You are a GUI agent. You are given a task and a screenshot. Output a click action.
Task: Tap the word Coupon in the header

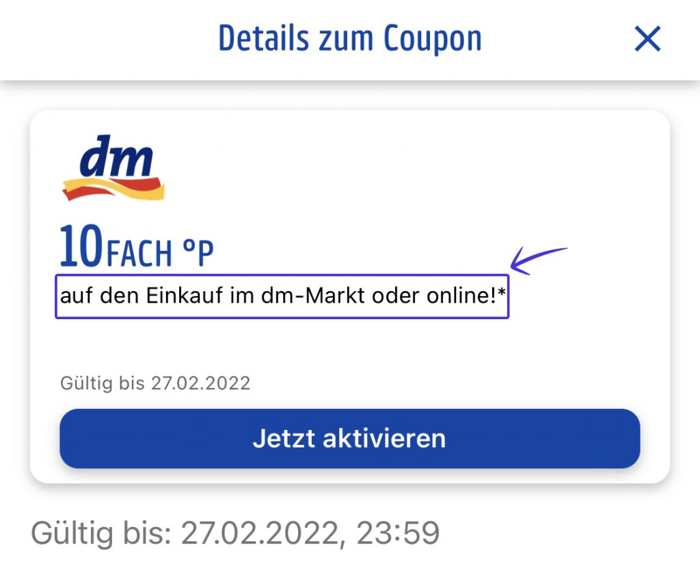(x=433, y=40)
